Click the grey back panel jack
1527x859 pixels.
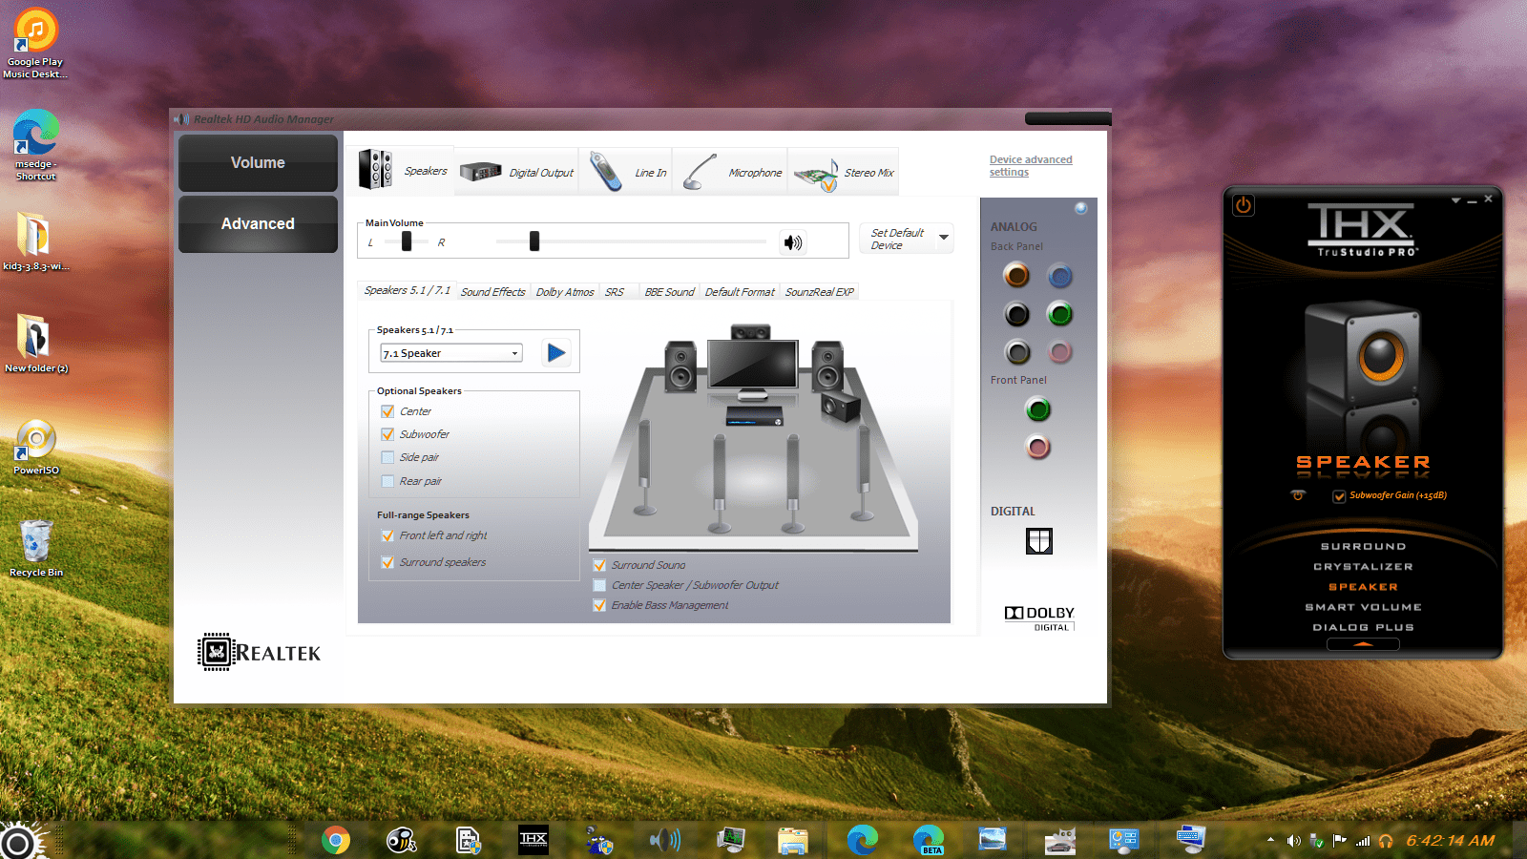click(1018, 352)
